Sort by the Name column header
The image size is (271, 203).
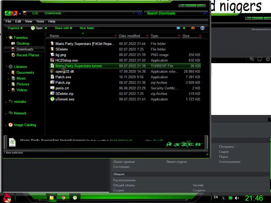click(80, 36)
